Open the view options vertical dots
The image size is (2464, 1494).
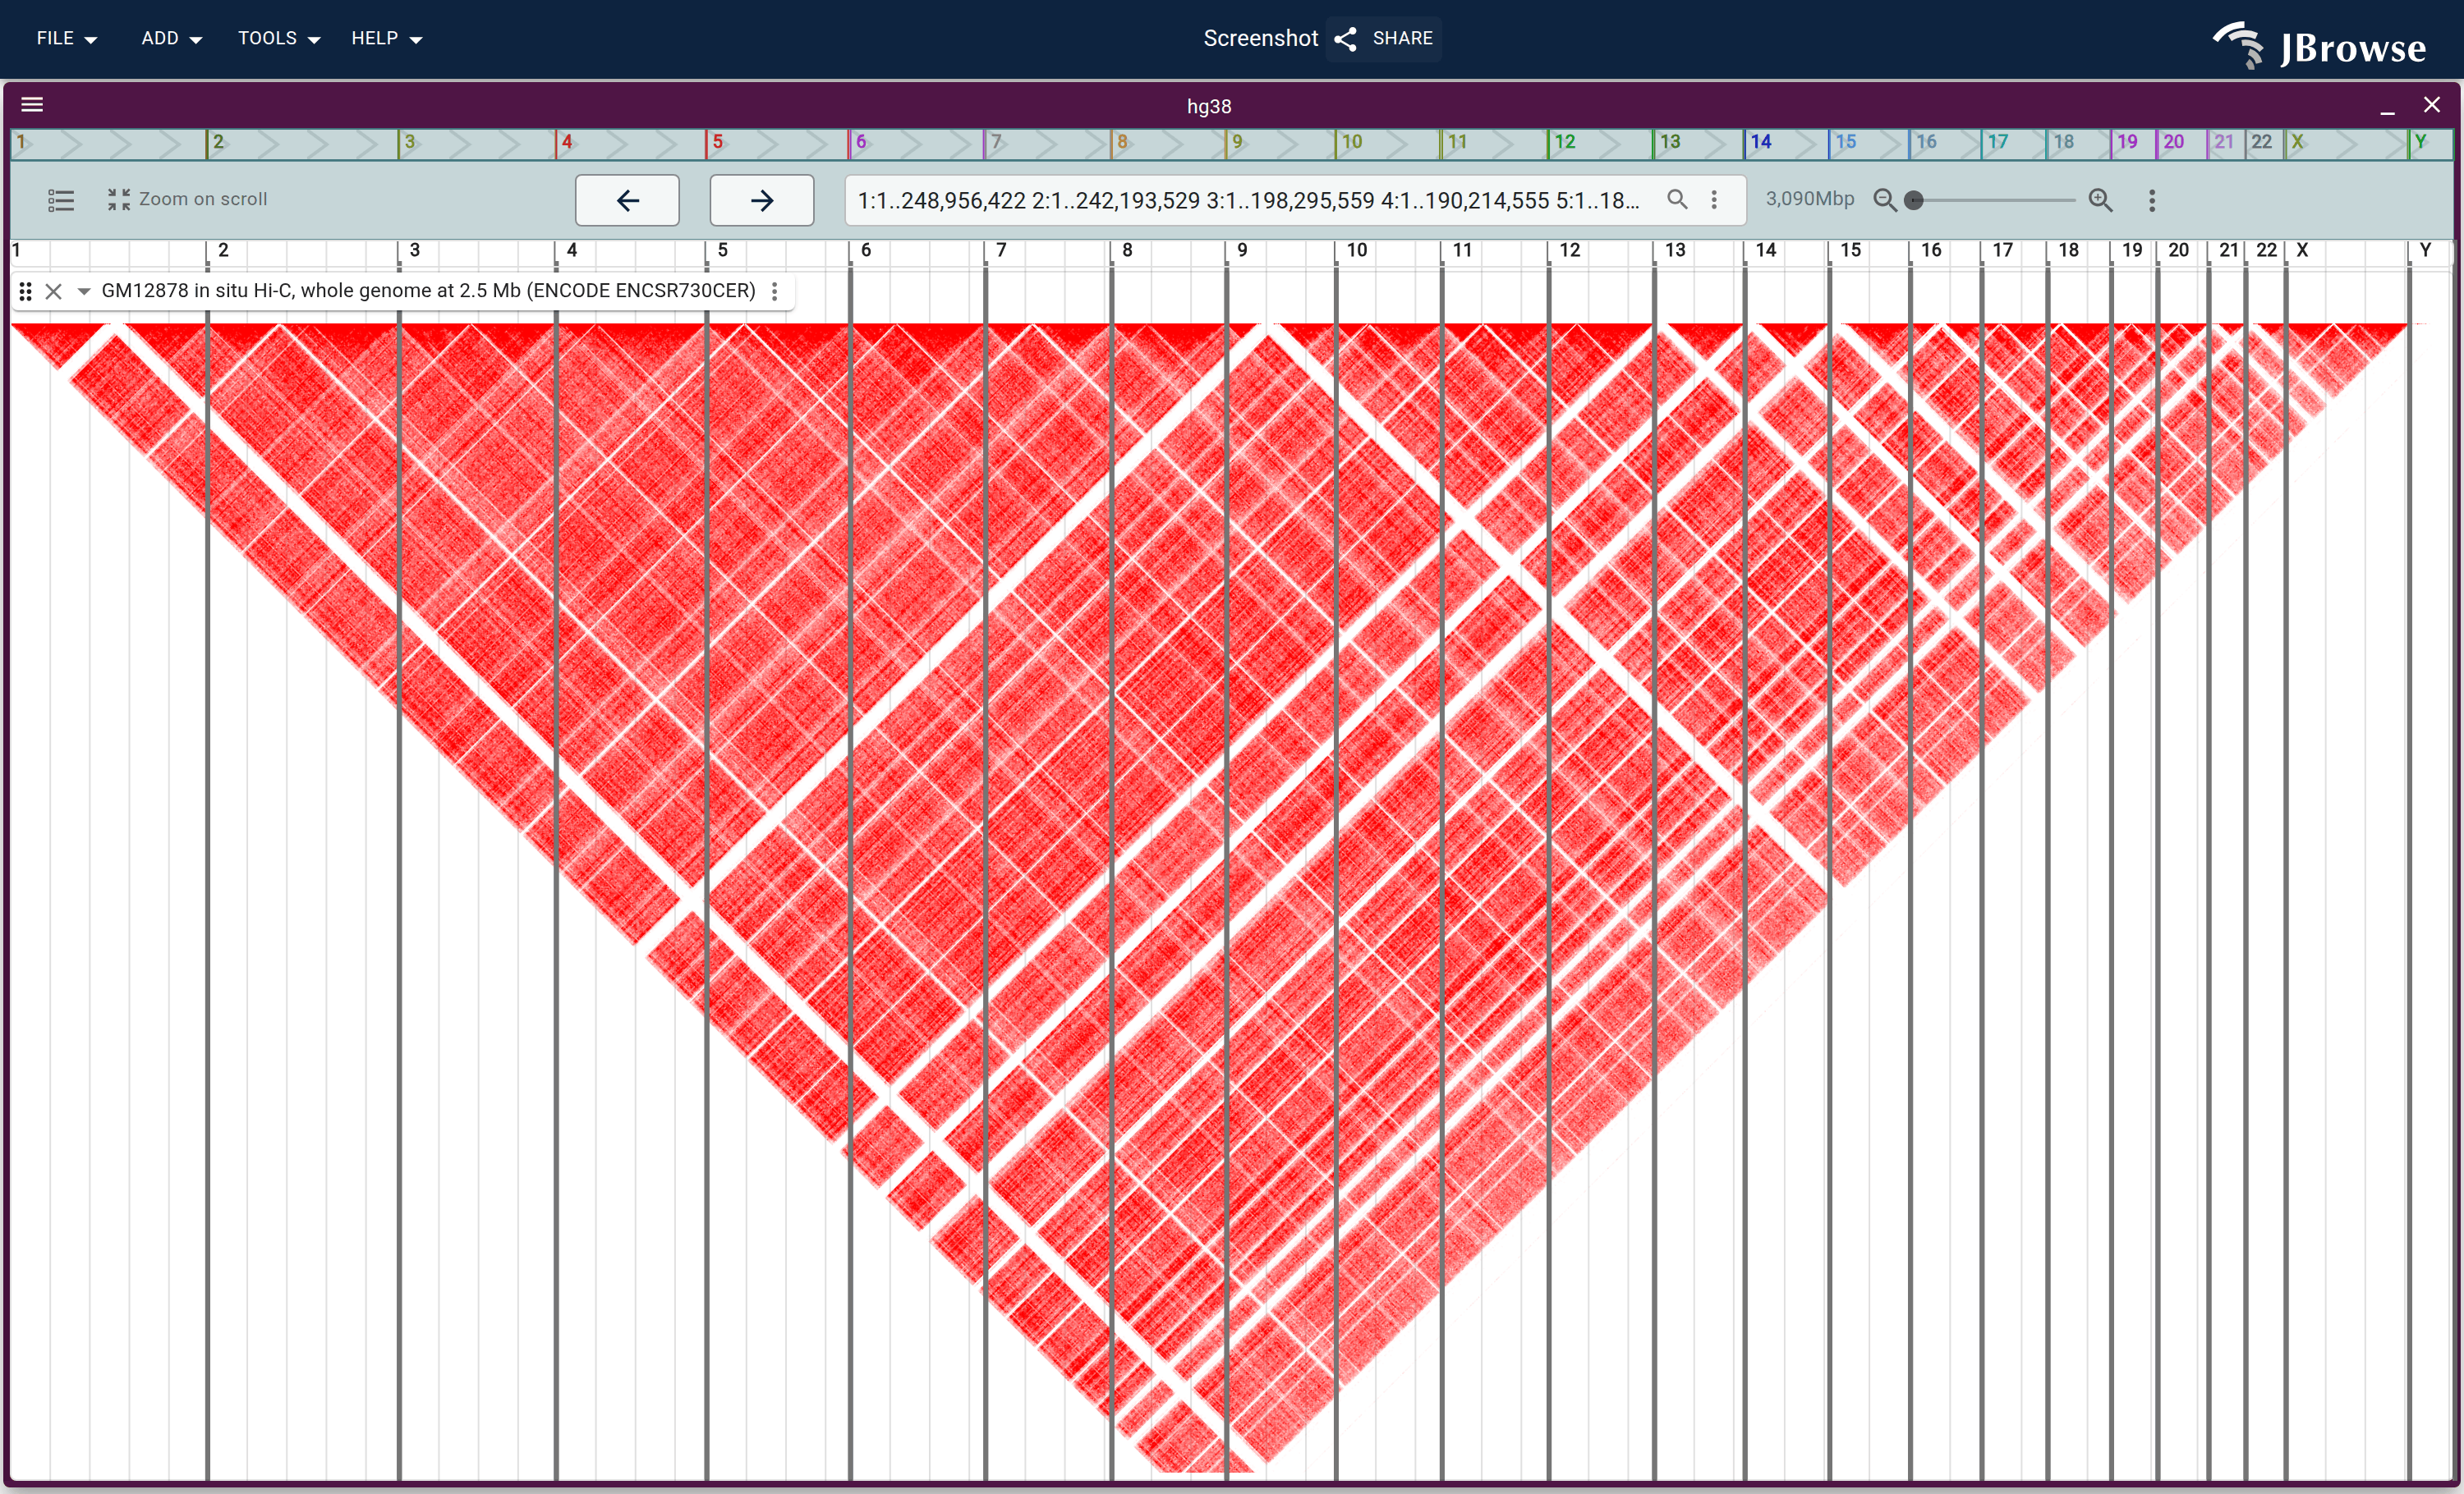2152,199
